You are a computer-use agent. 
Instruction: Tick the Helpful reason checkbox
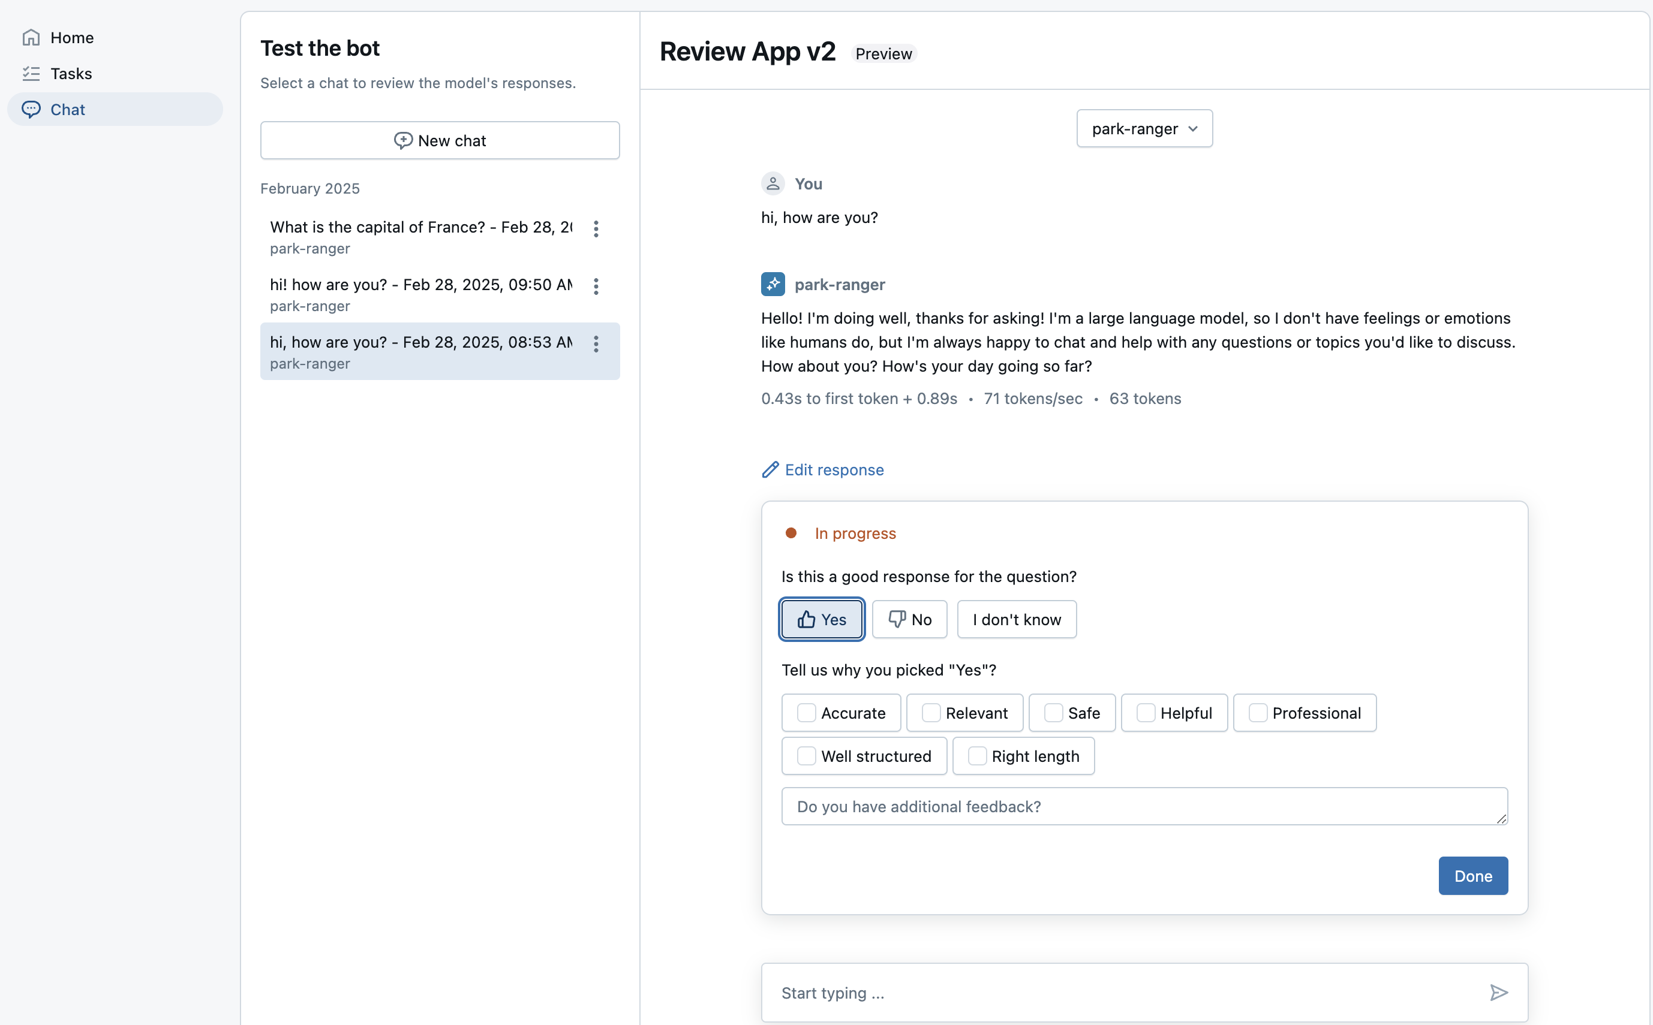tap(1145, 713)
